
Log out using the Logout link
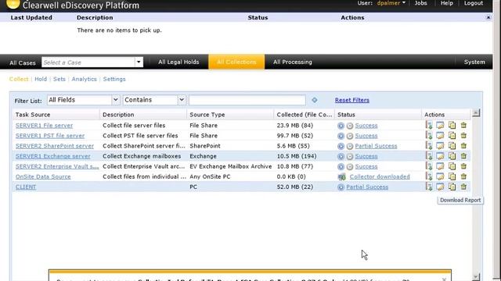(473, 3)
